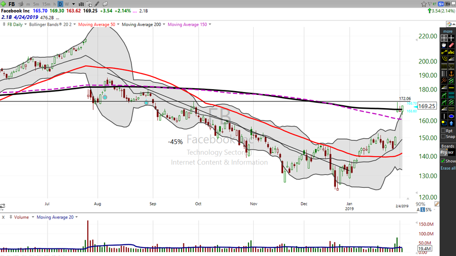Click the bar chart style icon
Viewport: 456px width, 256px height.
[x=81, y=4]
